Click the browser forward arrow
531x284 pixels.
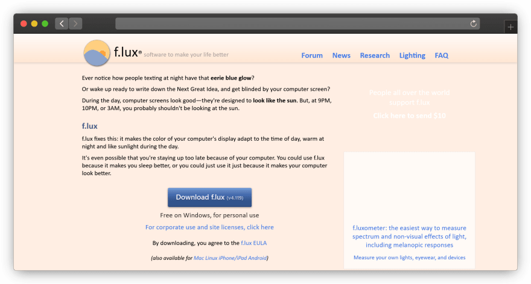[75, 23]
